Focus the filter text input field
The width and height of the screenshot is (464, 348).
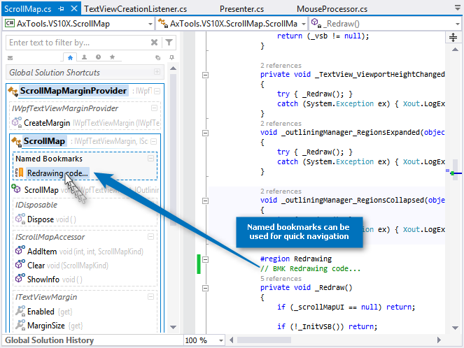[x=78, y=43]
